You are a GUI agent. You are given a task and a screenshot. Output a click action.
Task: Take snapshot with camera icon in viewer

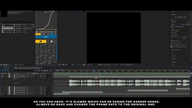pyautogui.click(x=84, y=64)
